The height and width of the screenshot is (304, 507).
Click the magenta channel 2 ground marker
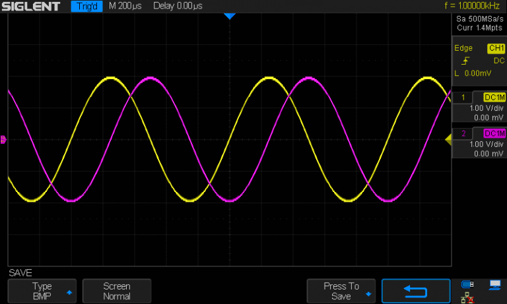[3, 139]
